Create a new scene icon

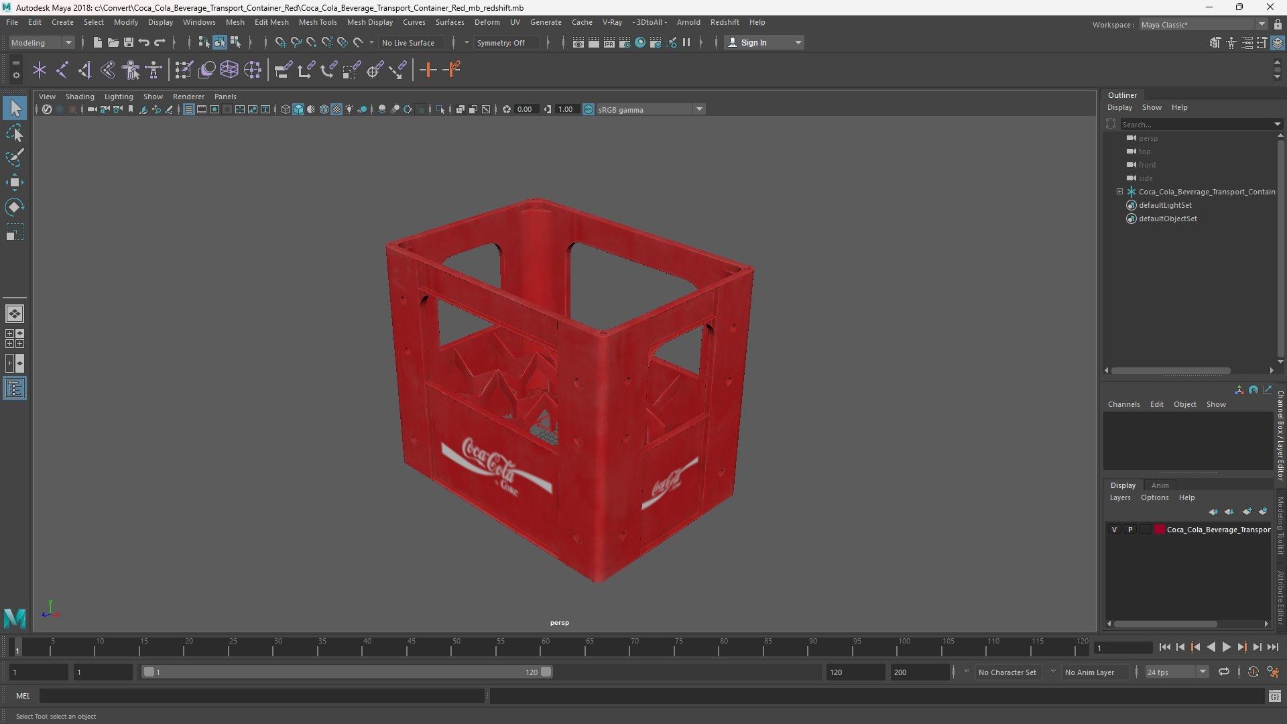[x=98, y=42]
